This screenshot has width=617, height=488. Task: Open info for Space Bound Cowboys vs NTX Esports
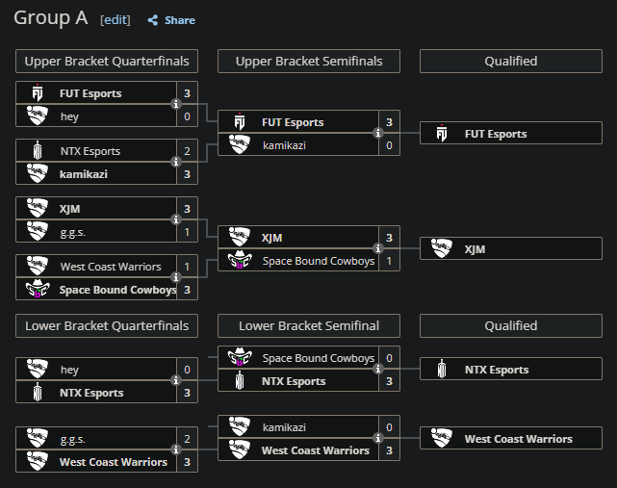pos(378,369)
